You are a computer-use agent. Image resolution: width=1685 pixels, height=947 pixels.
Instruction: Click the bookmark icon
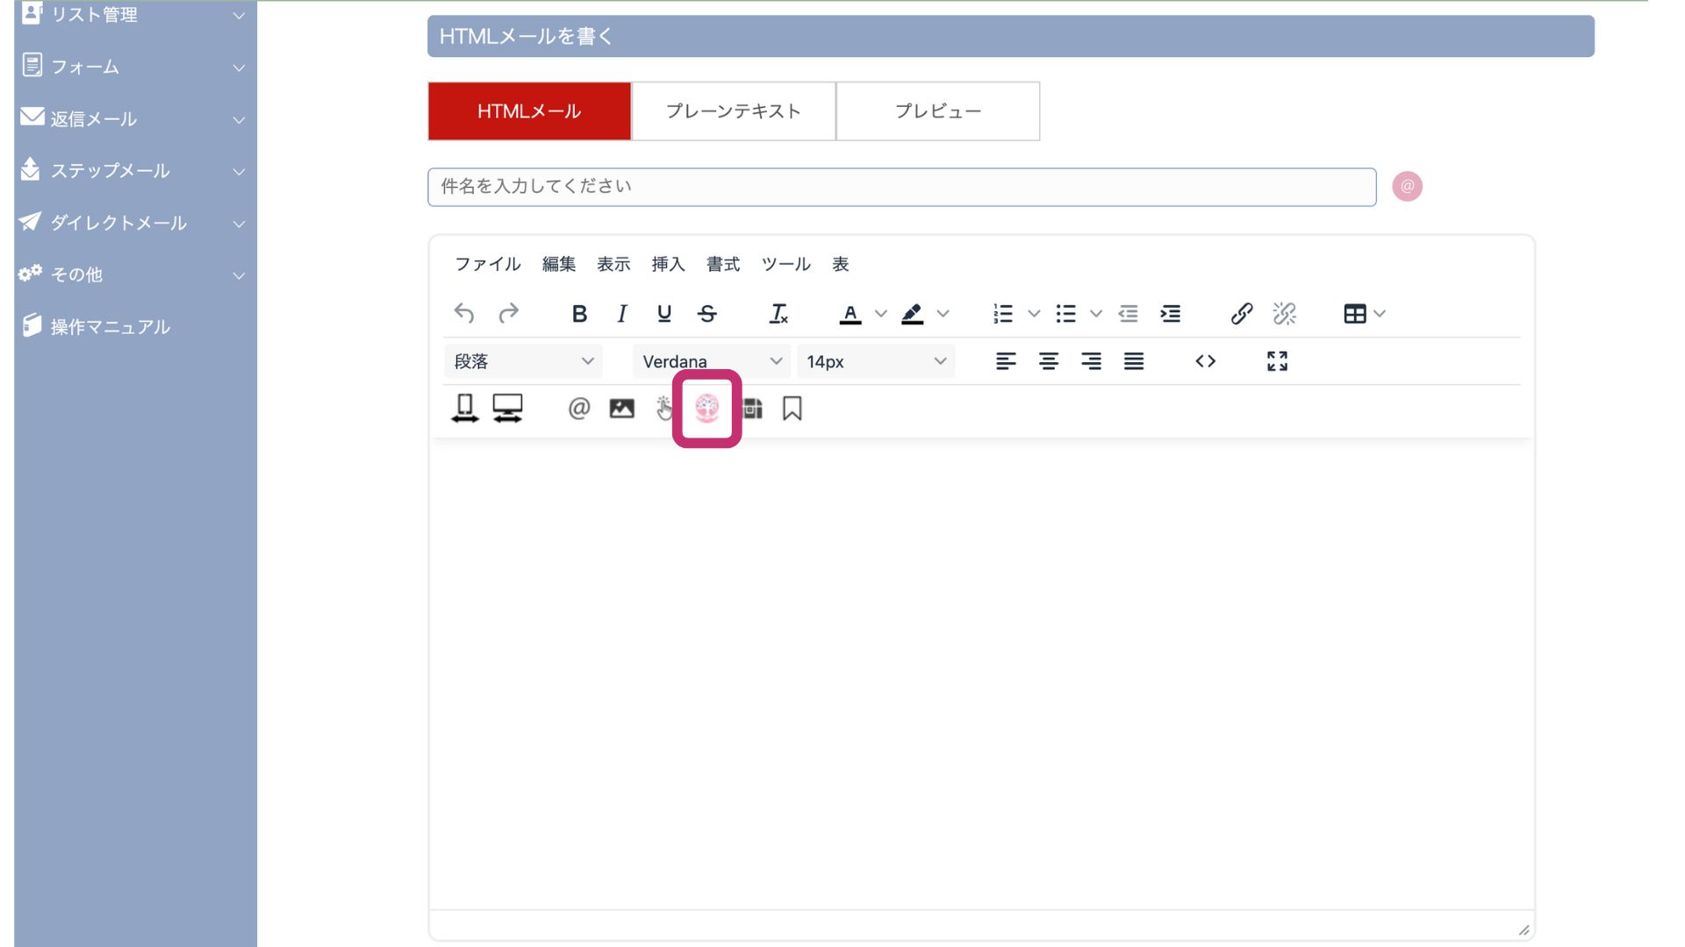[792, 409]
